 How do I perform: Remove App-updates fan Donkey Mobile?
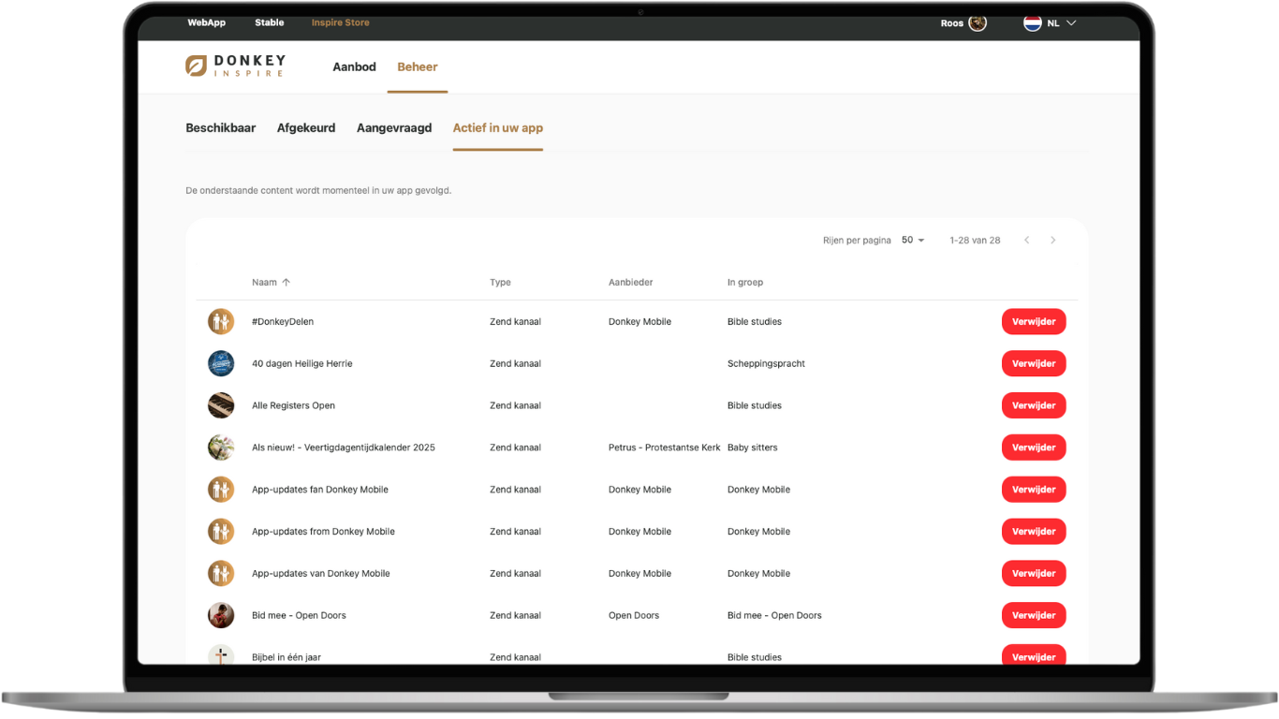[x=1034, y=490]
